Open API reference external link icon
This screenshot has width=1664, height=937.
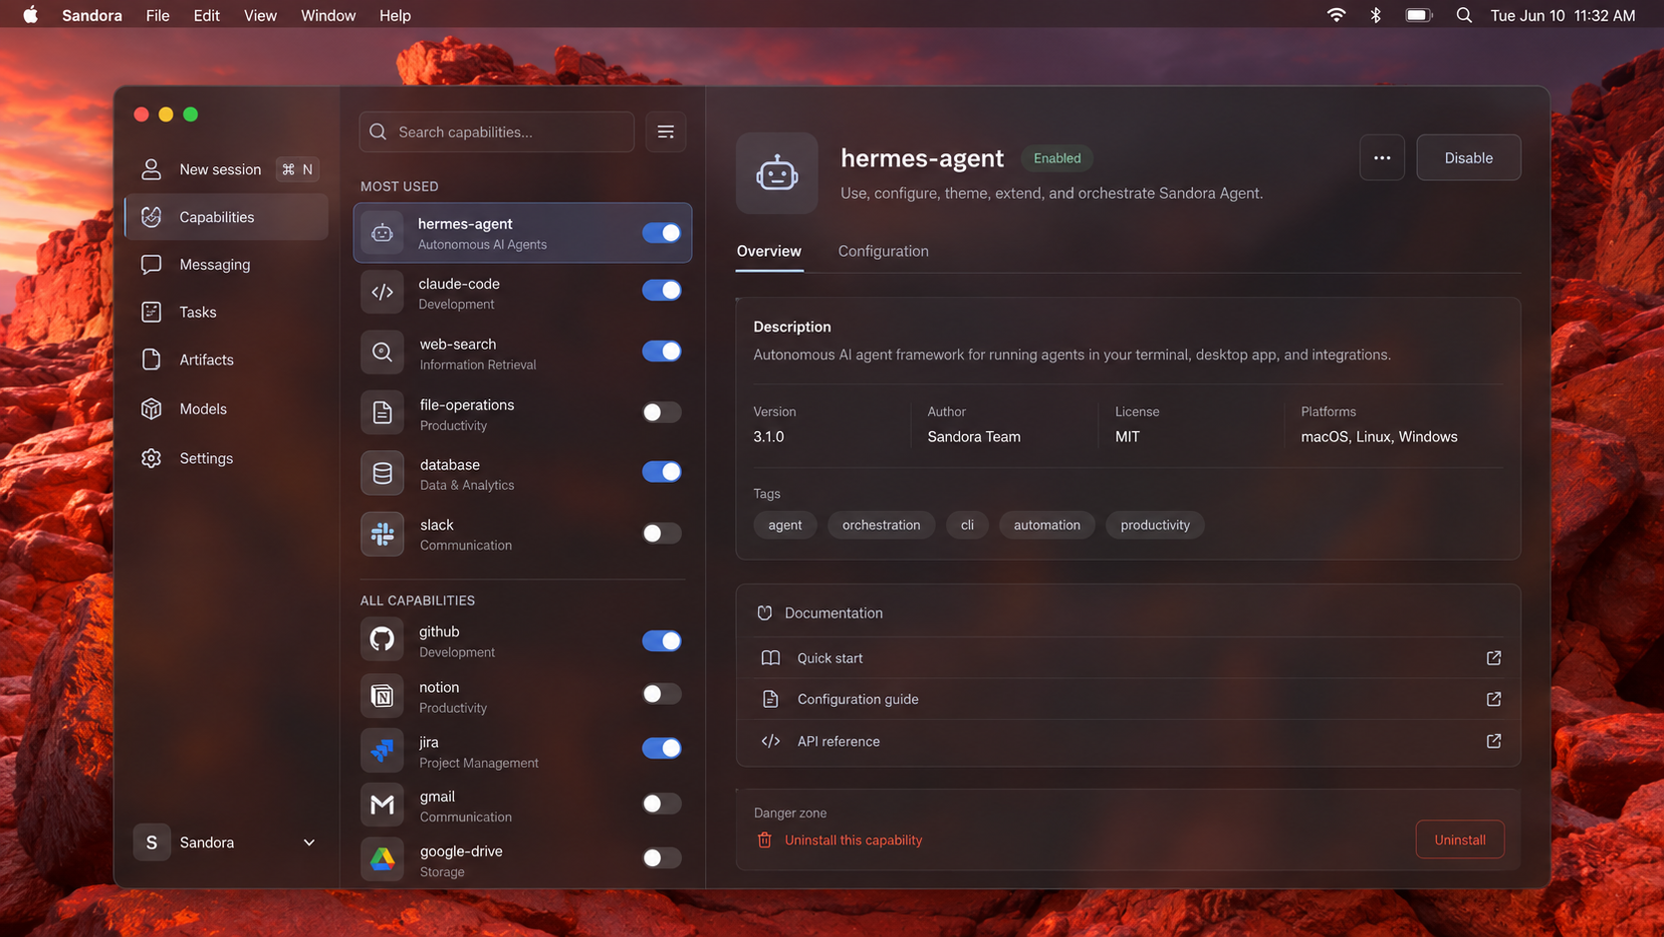pos(1494,741)
